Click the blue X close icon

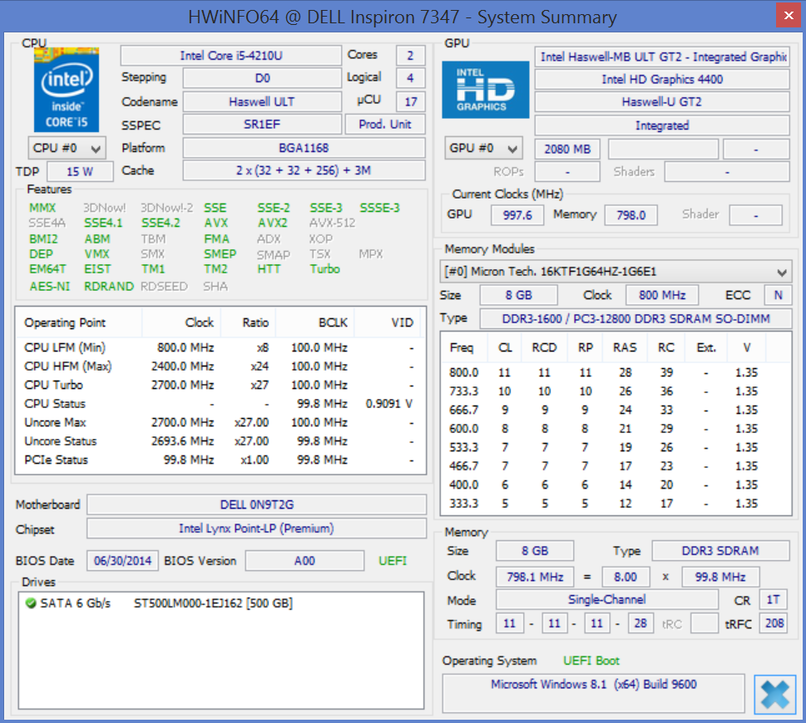[x=774, y=694]
